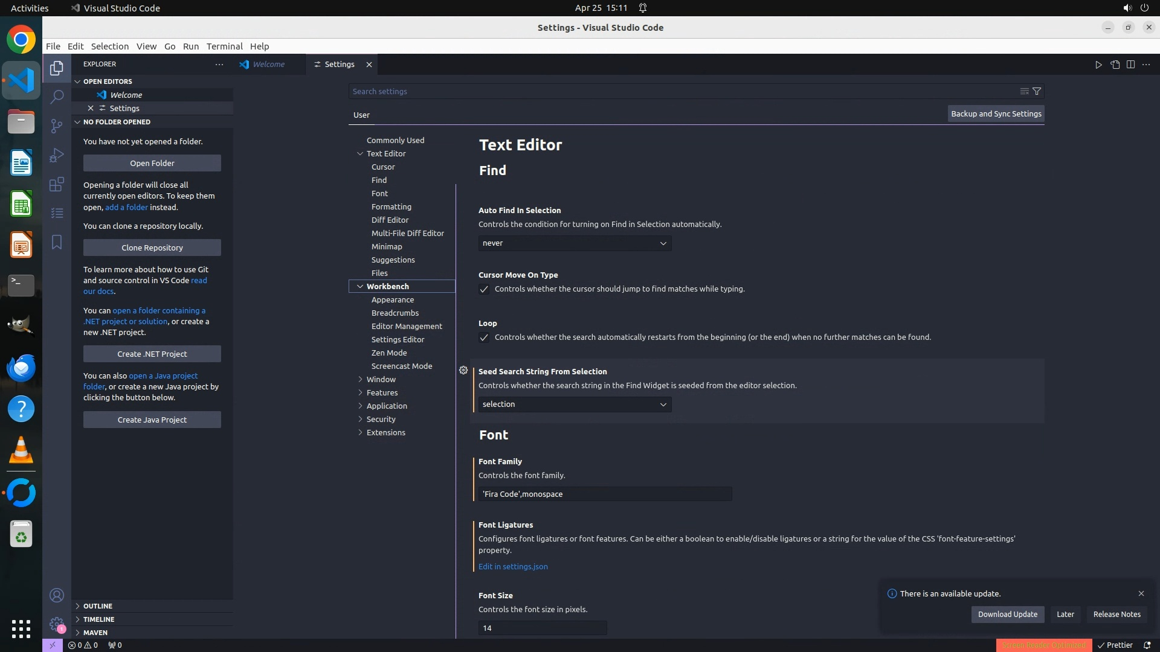1160x652 pixels.
Task: Click the Accounts icon in activity bar
Action: (x=57, y=595)
